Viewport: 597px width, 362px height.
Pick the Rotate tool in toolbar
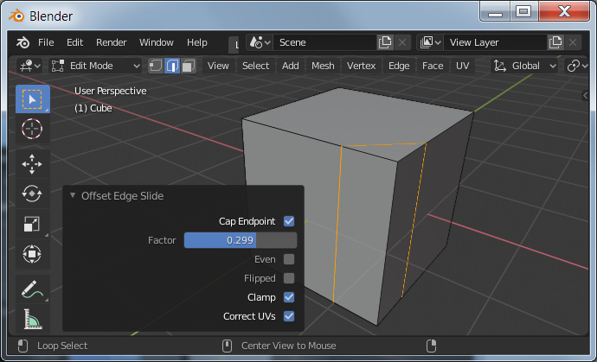click(x=32, y=194)
